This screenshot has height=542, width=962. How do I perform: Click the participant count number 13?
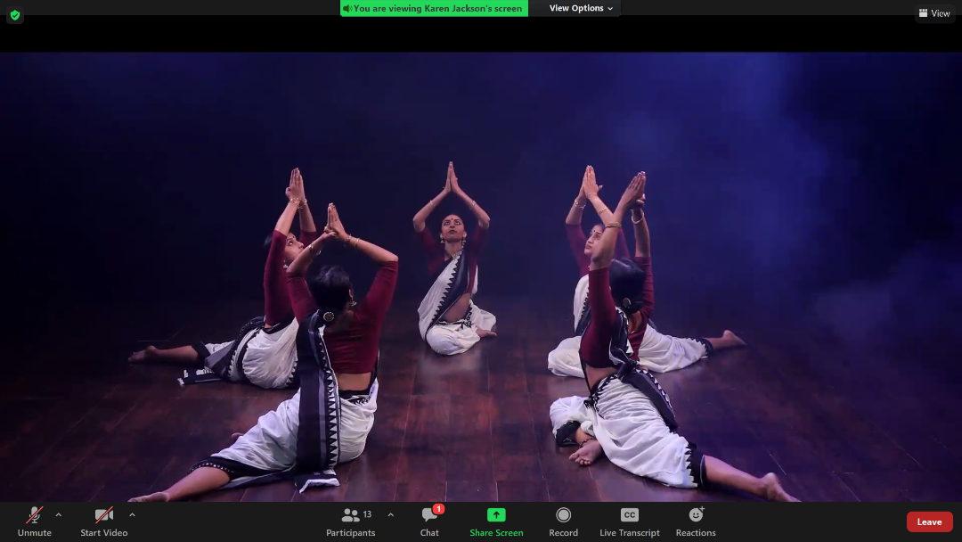tap(367, 514)
